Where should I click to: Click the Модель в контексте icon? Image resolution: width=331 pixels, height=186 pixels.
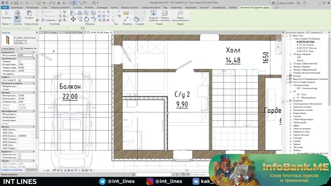coord(165,16)
